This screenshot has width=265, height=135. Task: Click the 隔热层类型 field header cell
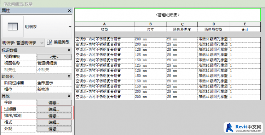213,30
